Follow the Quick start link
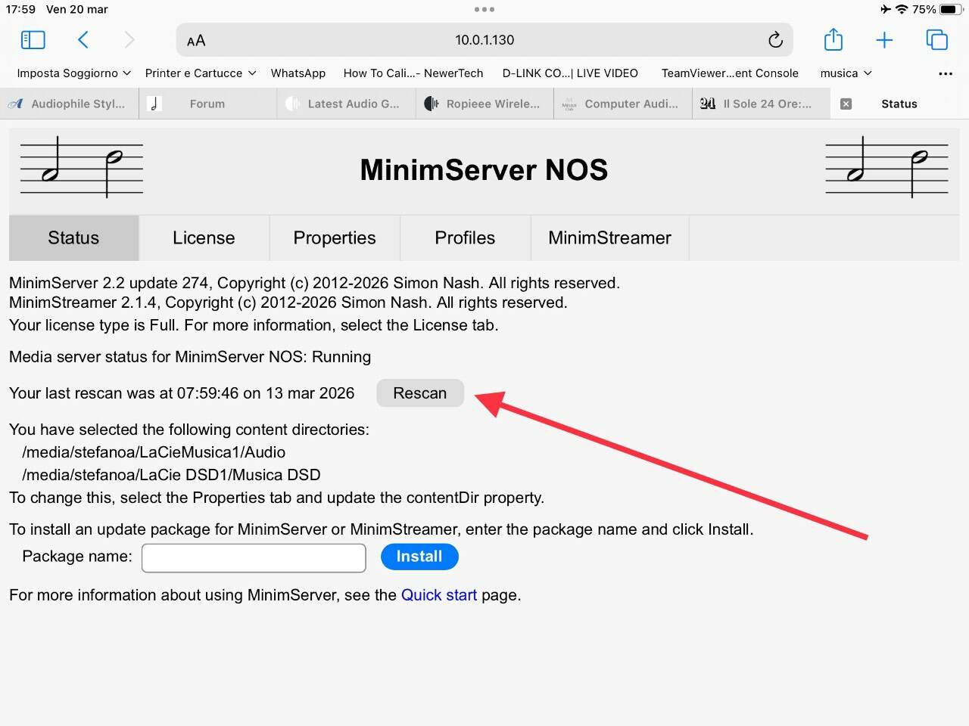Image resolution: width=969 pixels, height=726 pixels. tap(438, 595)
